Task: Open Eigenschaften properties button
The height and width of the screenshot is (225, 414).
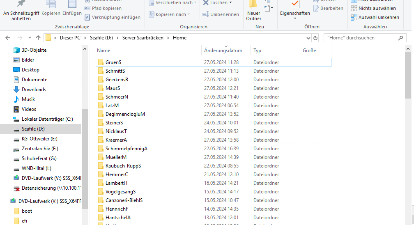Action: (x=295, y=8)
